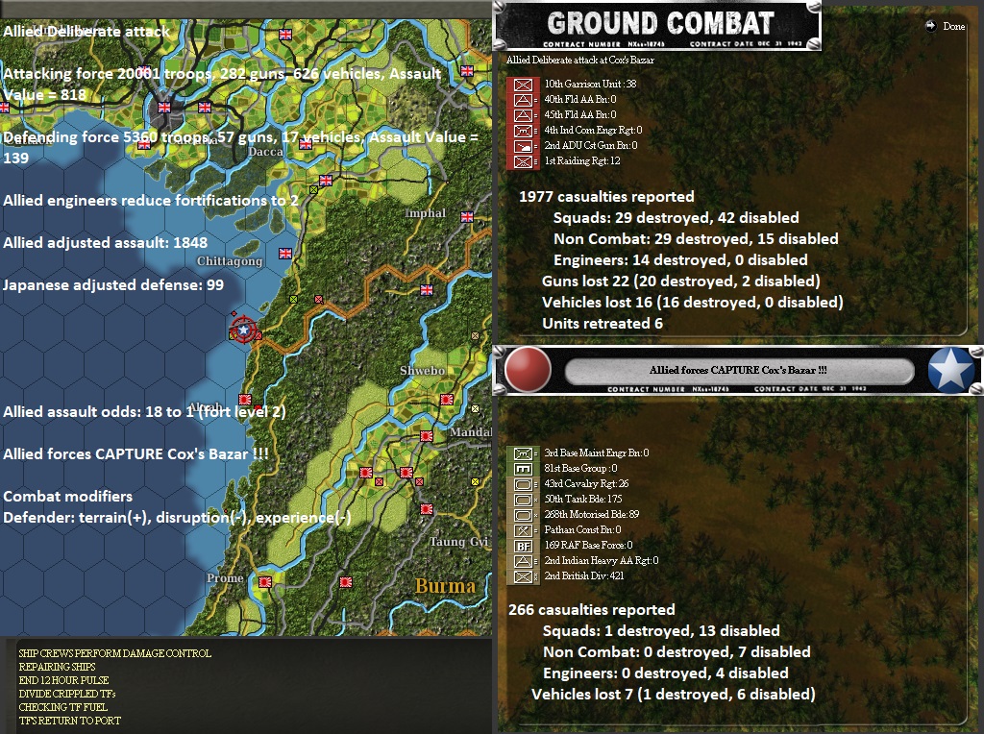Click 'Allied adjusted assault: 1848' text
Image resolution: width=984 pixels, height=734 pixels.
pos(106,243)
